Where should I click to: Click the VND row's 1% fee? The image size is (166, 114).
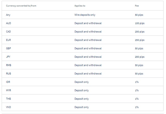coord(137,107)
